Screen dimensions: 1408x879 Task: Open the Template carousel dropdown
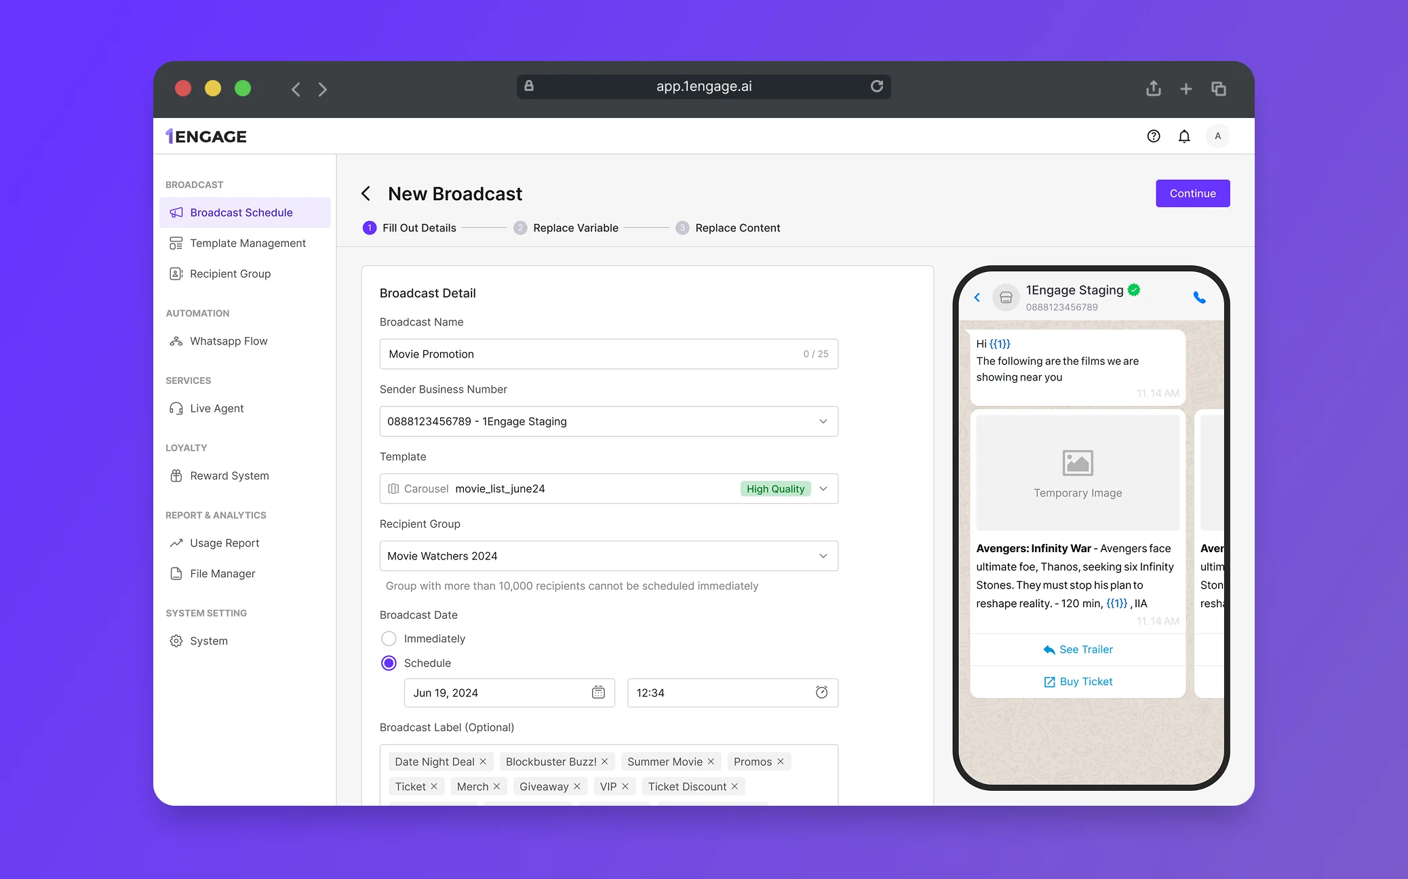608,488
